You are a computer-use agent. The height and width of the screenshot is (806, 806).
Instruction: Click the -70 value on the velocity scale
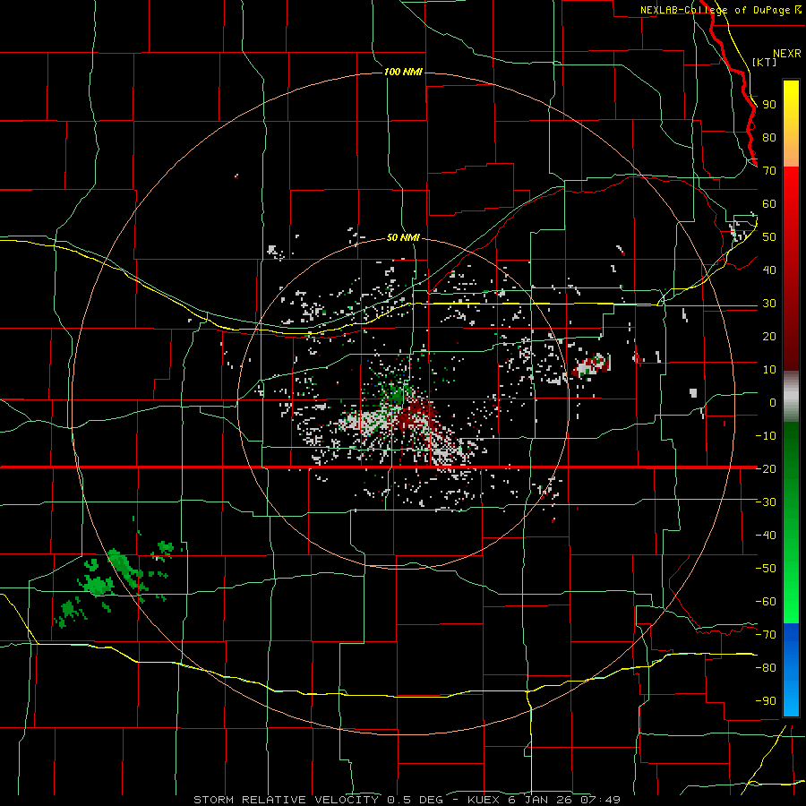[766, 634]
